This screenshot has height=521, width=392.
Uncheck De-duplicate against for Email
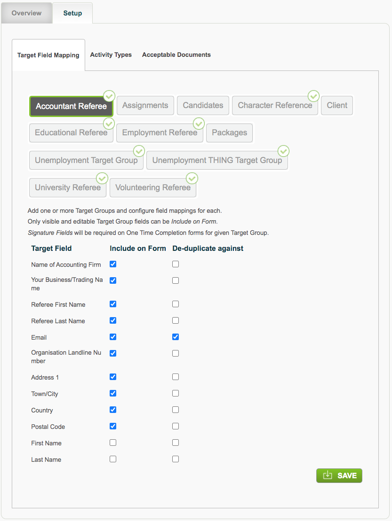click(176, 337)
